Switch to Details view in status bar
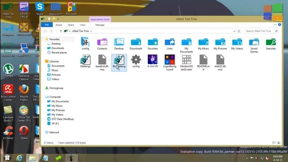This screenshot has width=288, height=162. [x=274, y=143]
